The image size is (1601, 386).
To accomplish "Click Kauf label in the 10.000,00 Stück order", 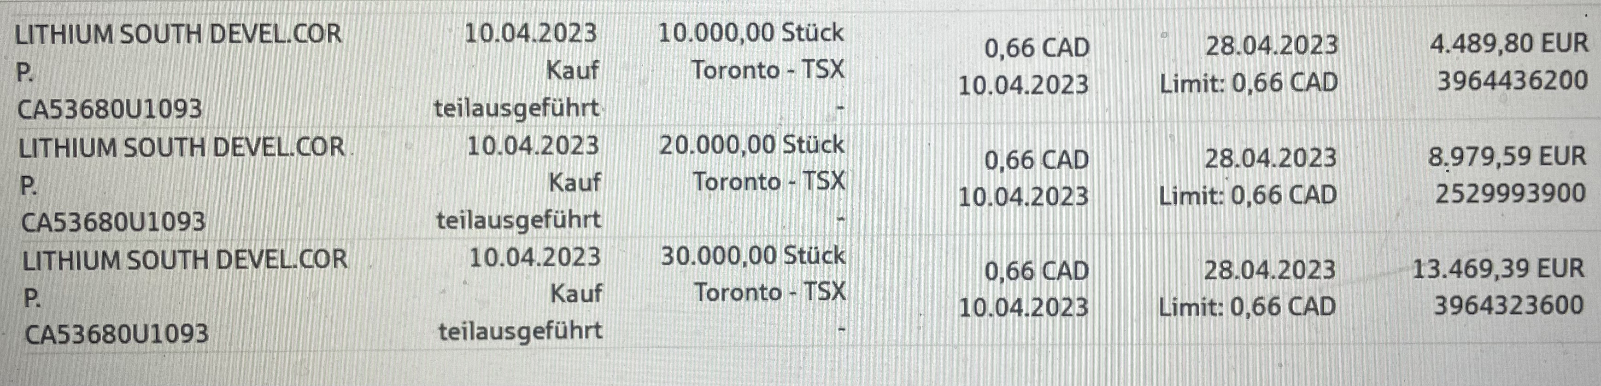I will click(572, 71).
